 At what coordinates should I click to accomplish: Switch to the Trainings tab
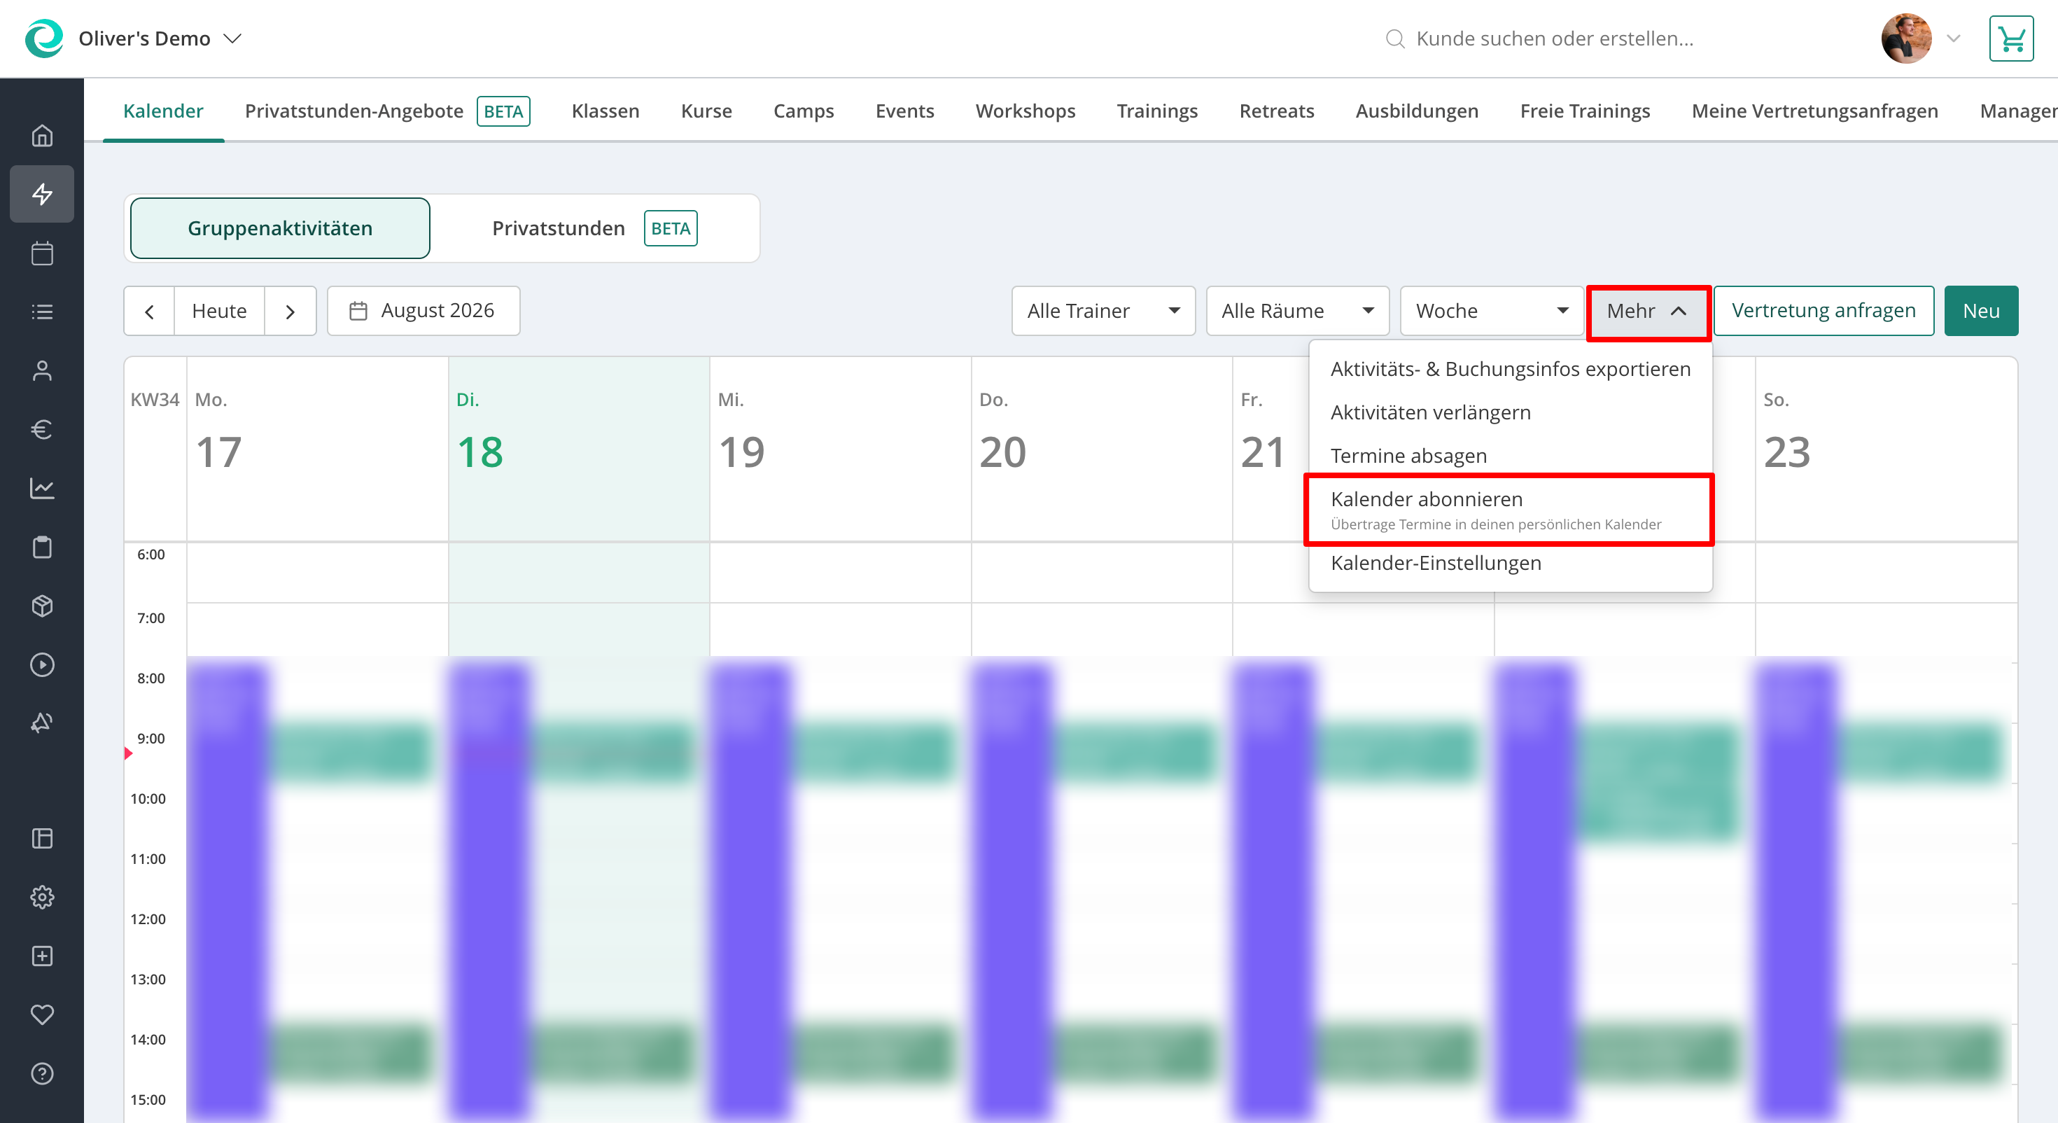pos(1157,111)
